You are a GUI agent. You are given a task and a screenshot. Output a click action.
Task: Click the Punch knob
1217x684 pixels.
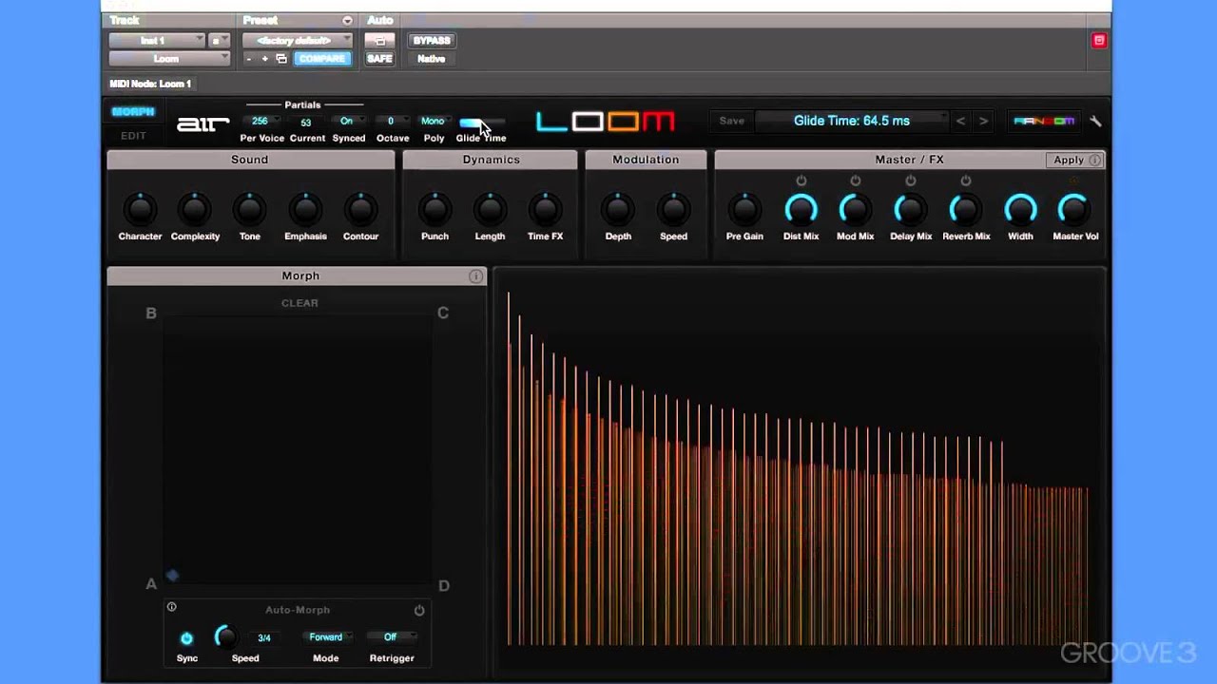pos(435,209)
